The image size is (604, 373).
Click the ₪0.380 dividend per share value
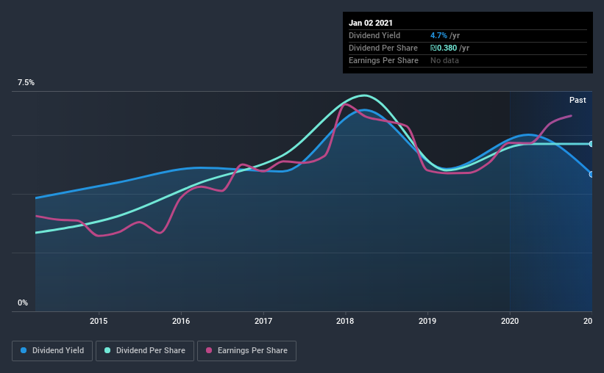coord(444,48)
